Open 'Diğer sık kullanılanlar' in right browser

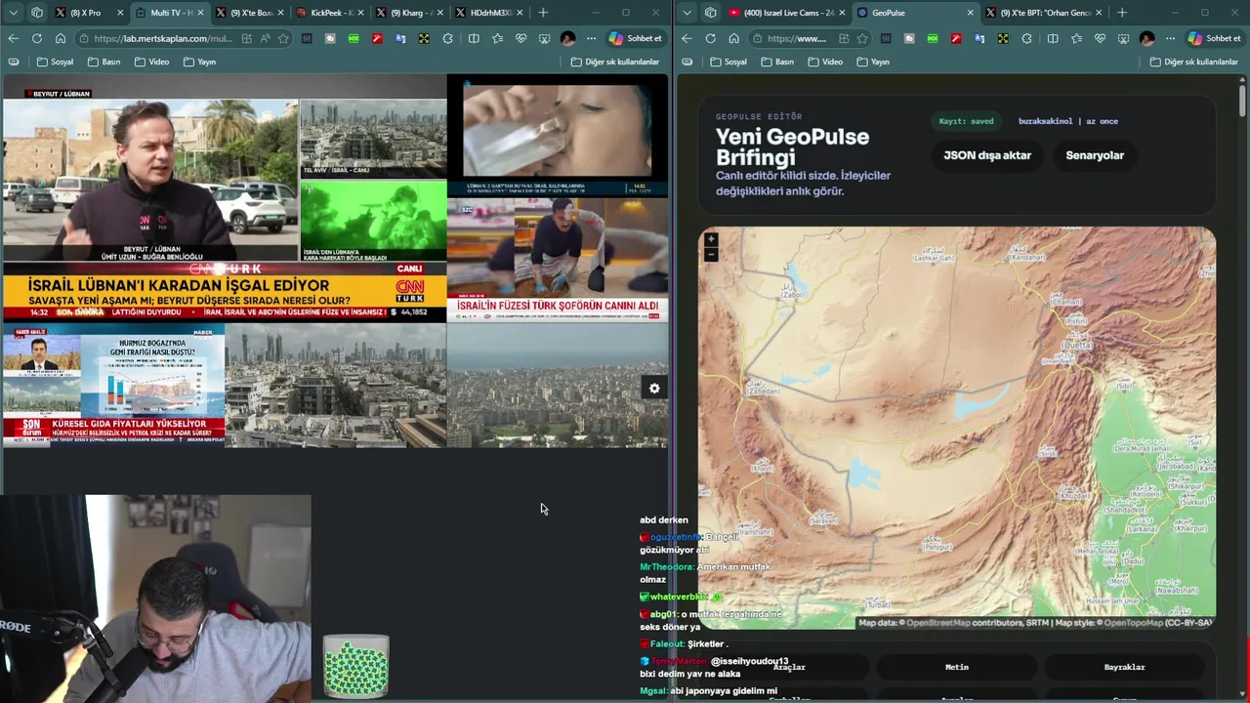(x=1194, y=62)
